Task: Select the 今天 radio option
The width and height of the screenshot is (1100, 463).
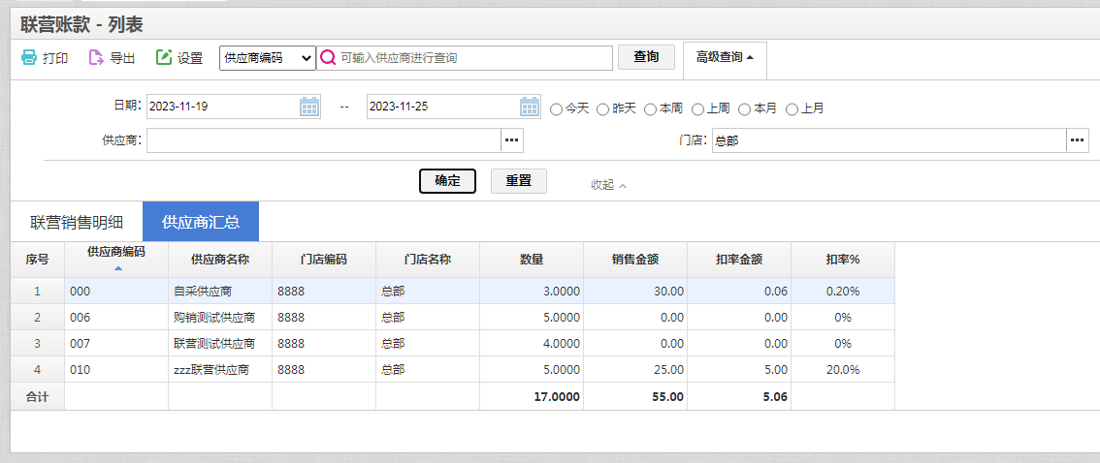Action: click(557, 109)
